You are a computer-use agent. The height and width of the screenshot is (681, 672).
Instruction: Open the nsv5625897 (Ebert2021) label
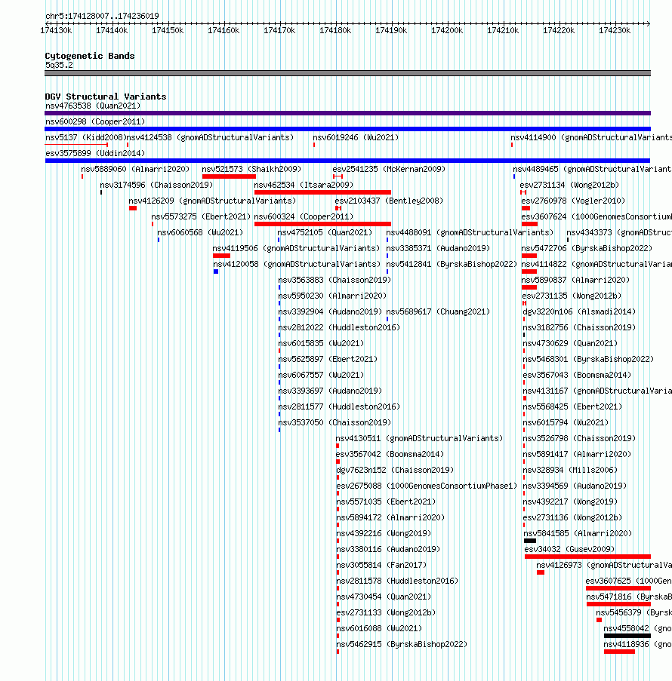coord(328,360)
